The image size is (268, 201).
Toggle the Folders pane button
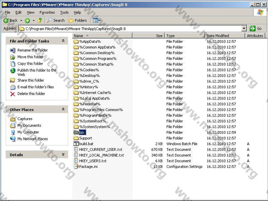(x=78, y=20)
